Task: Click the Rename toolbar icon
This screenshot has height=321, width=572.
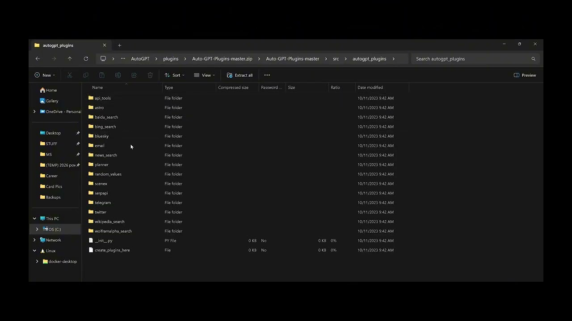Action: tap(118, 75)
